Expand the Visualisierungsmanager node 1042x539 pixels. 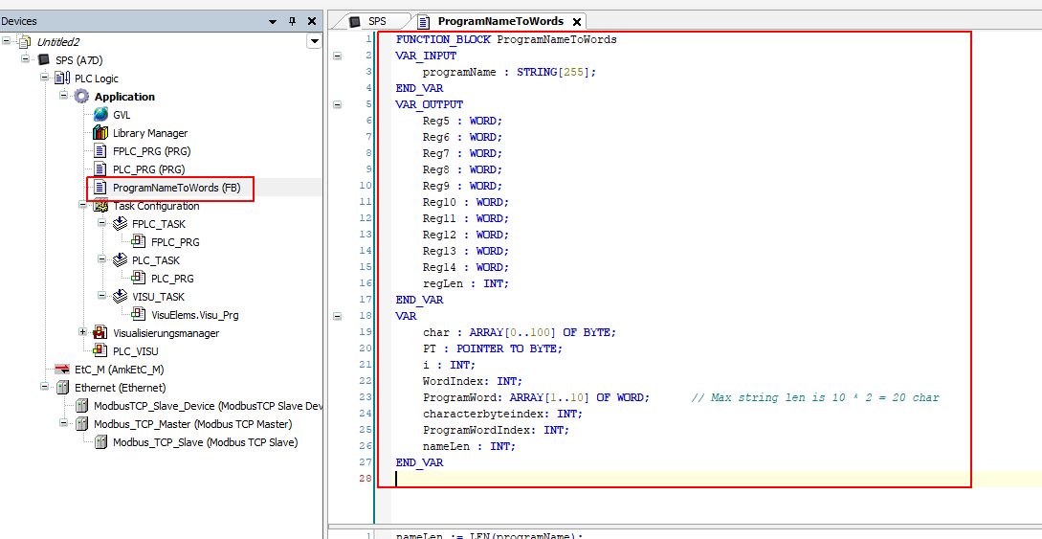click(82, 333)
